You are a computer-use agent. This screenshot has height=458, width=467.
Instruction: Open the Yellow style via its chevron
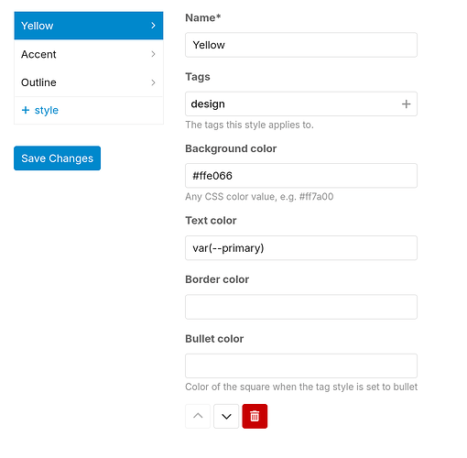[x=153, y=26]
